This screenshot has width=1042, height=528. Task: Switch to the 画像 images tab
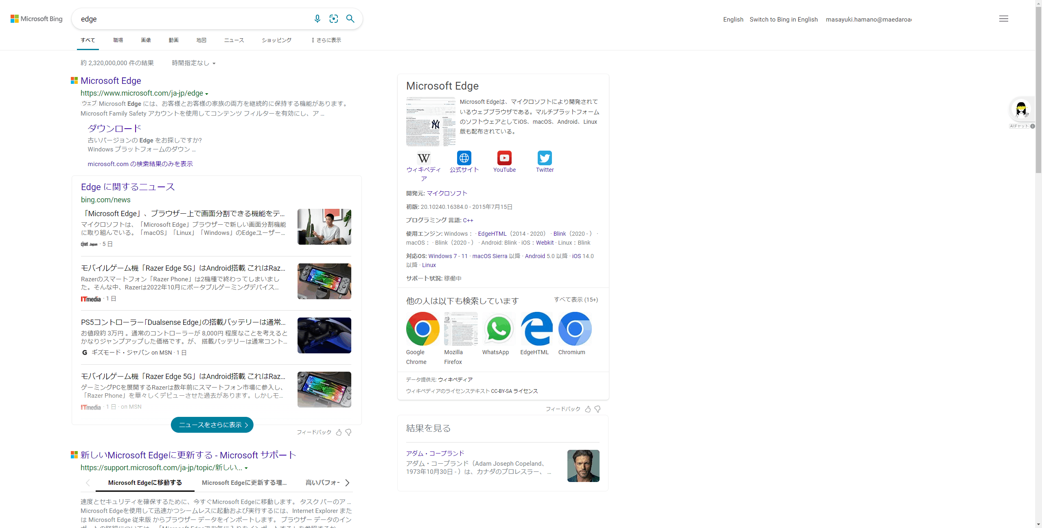[146, 40]
